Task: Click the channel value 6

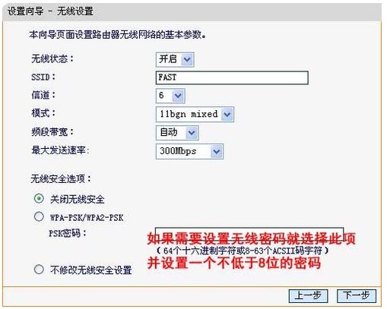Action: [x=161, y=96]
